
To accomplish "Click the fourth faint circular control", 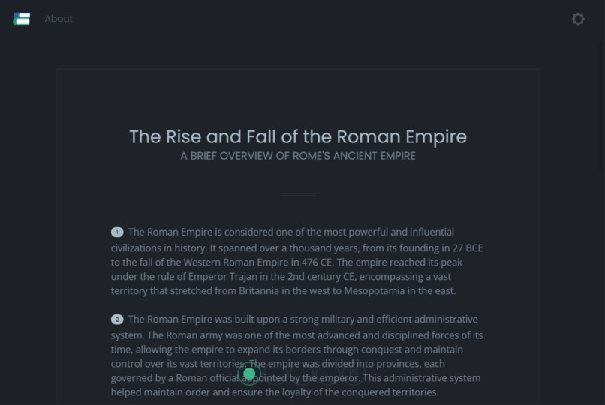I will click(328, 373).
